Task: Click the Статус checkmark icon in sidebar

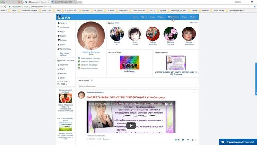Action: tap(59, 69)
